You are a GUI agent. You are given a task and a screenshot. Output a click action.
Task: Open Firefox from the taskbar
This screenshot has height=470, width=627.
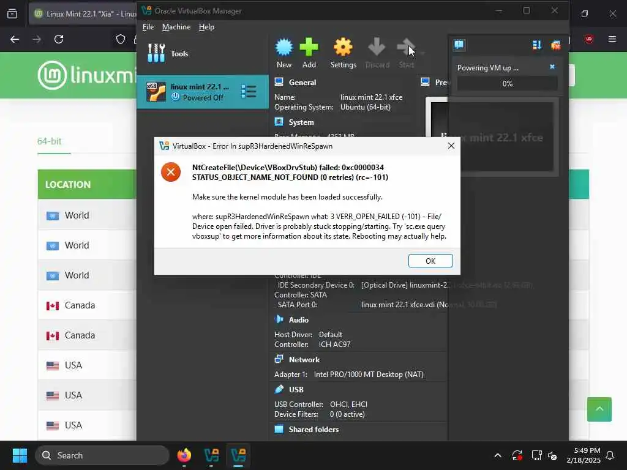click(184, 455)
